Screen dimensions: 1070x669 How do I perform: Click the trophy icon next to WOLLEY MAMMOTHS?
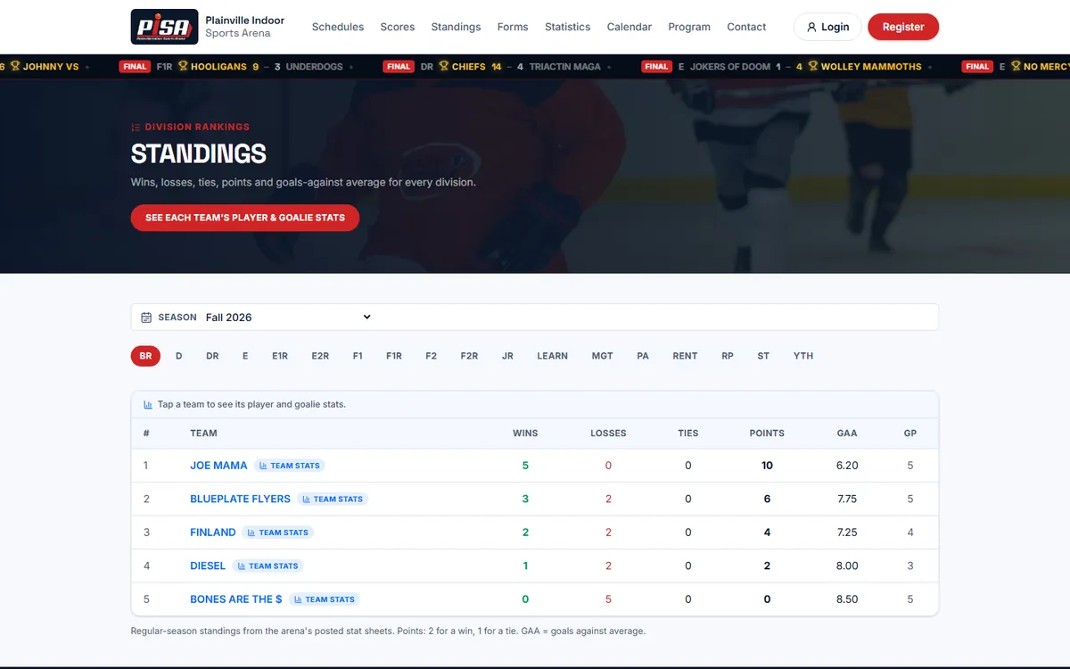812,66
